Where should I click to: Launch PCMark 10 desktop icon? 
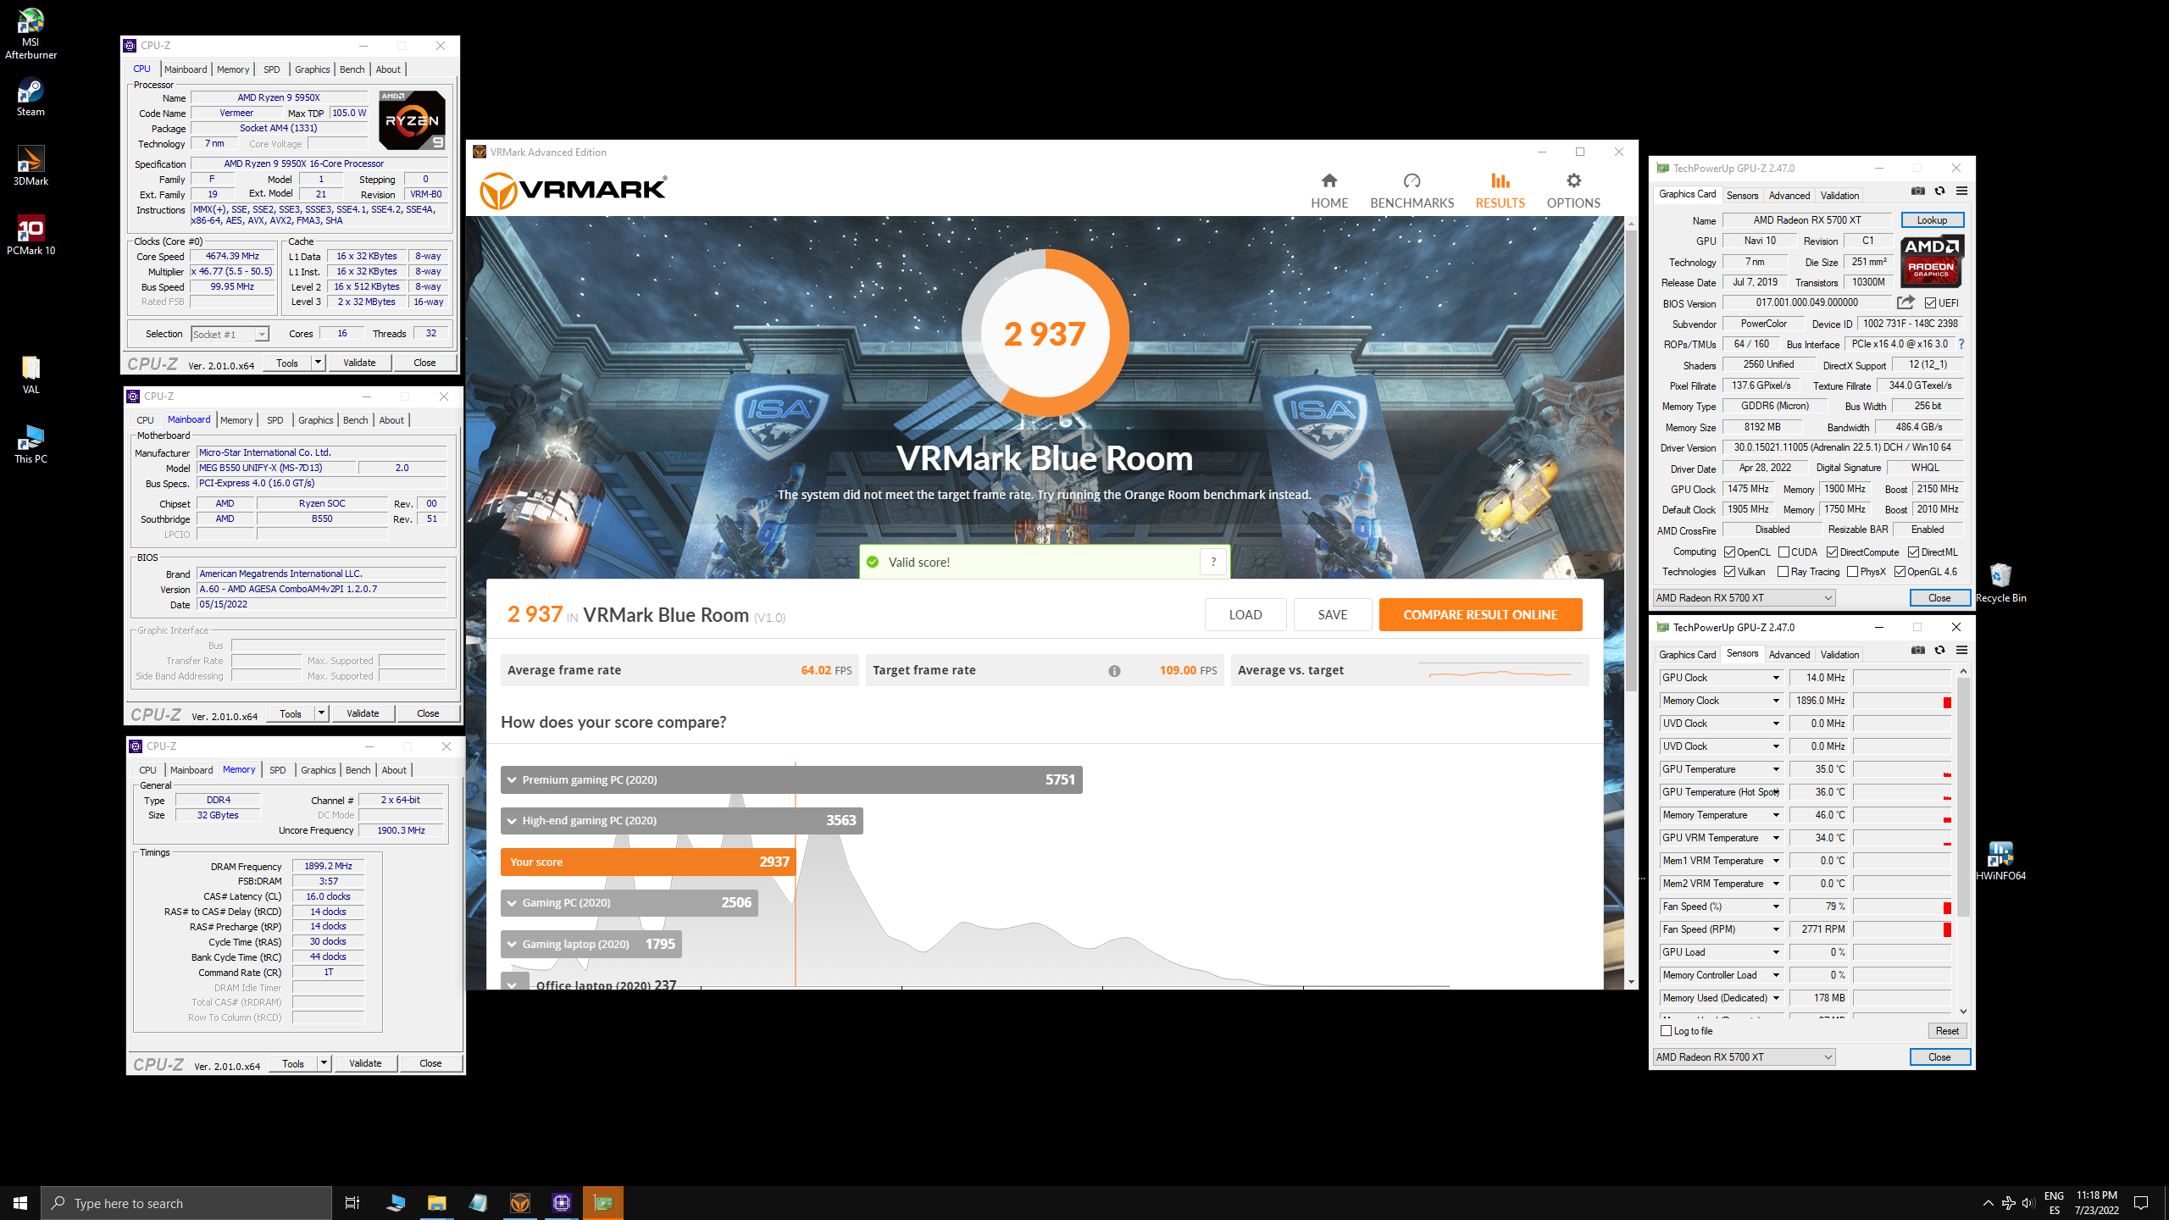(31, 236)
